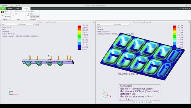
Task: Click the "Window1 - Analysis2" pane title
Action: (x=47, y=22)
